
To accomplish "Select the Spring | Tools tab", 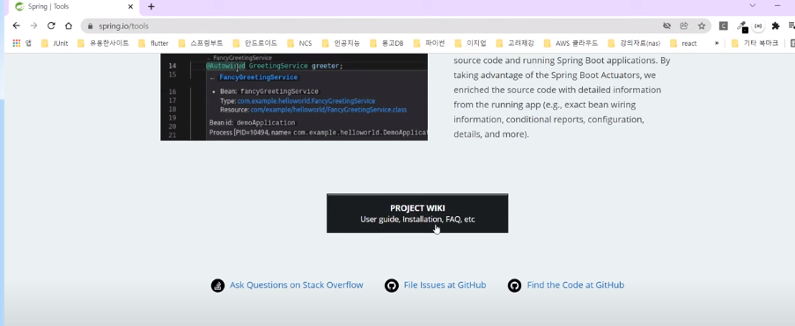I will point(74,7).
